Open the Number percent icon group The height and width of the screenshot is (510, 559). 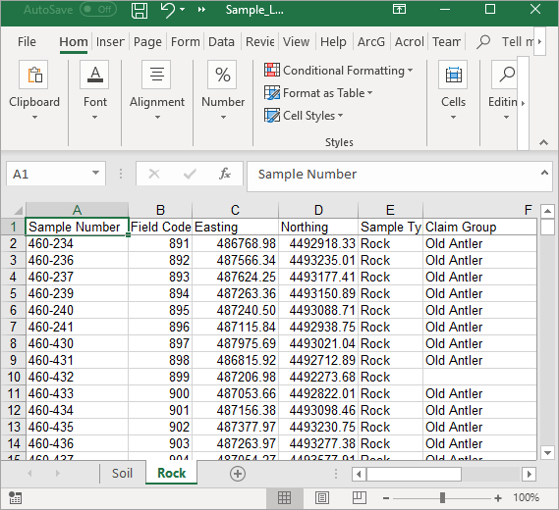[222, 75]
